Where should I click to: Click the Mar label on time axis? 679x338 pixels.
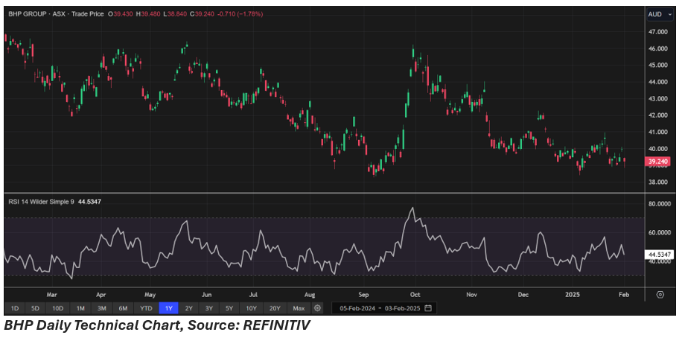click(x=51, y=295)
